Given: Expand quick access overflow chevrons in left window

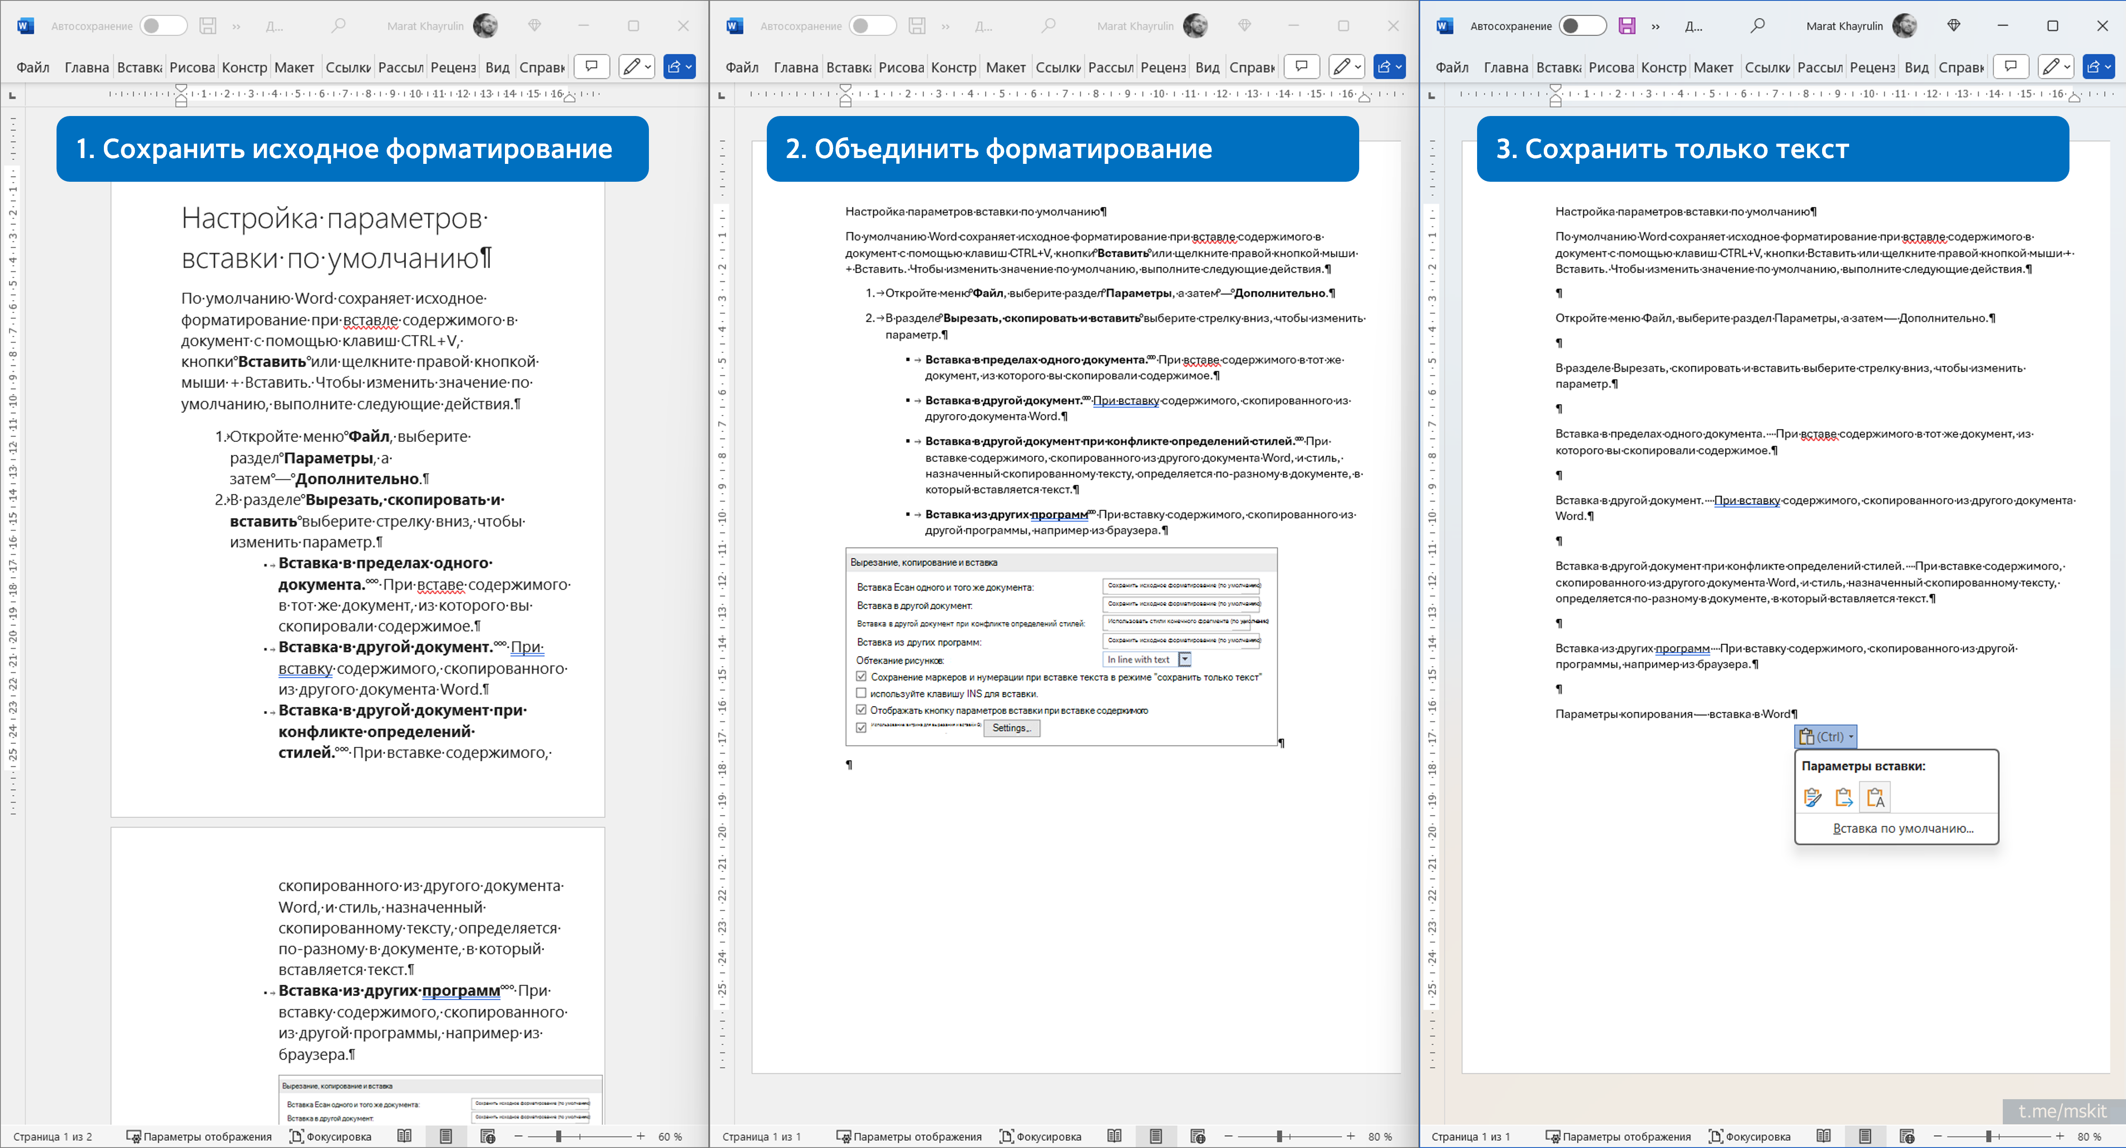Looking at the screenshot, I should click(237, 27).
